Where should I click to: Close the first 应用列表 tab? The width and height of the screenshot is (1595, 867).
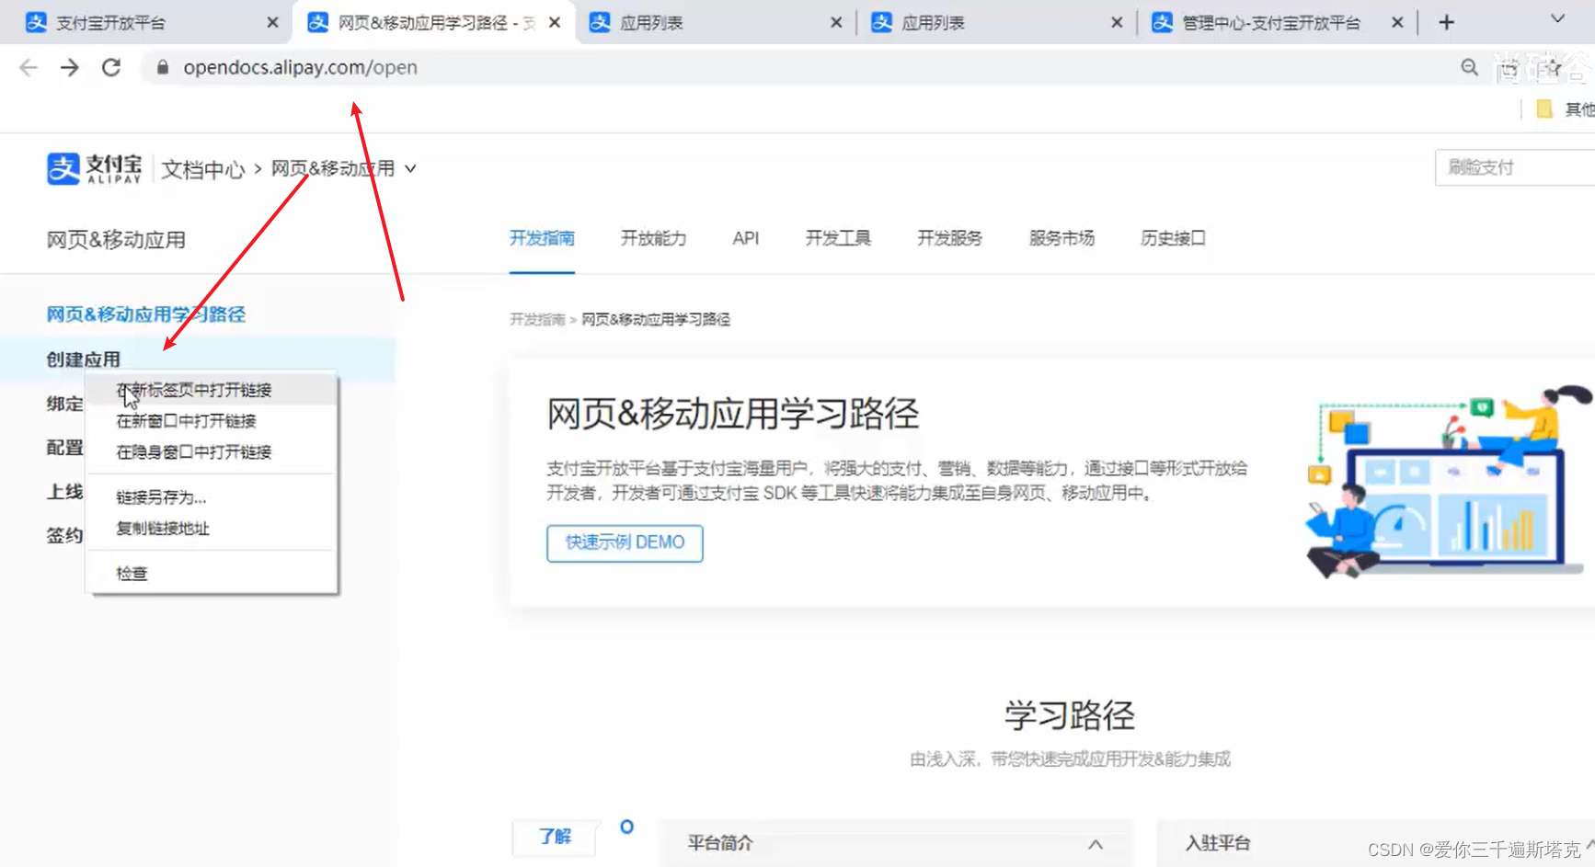click(x=836, y=22)
